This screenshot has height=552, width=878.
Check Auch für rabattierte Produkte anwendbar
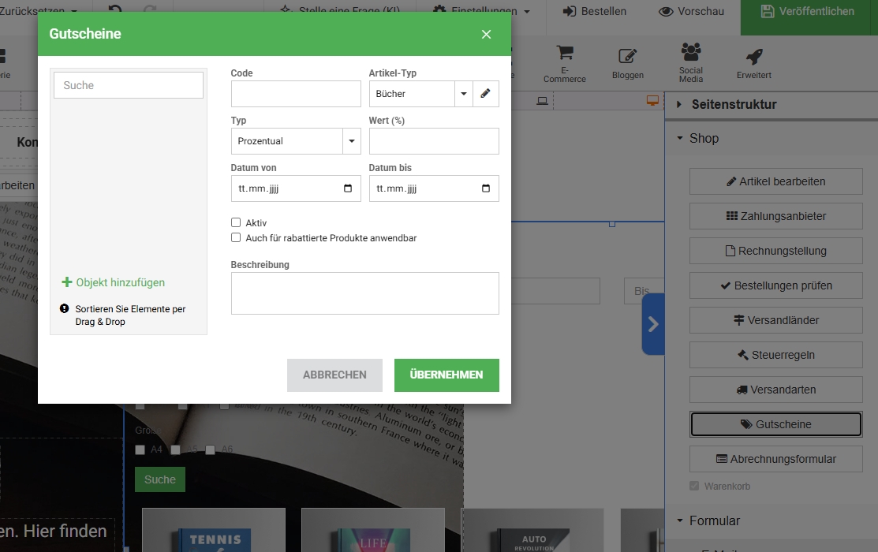[x=236, y=237]
